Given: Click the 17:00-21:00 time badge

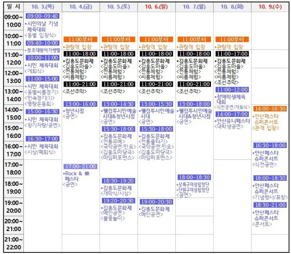Looking at the screenshot, I should 80,167.
